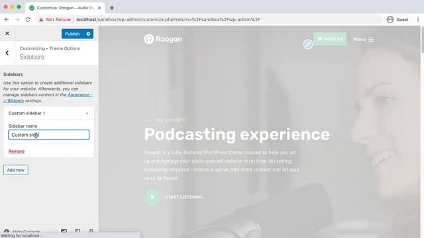This screenshot has width=424, height=238.
Task: Go back from Sidebars section arrow
Action: pyautogui.click(x=7, y=53)
